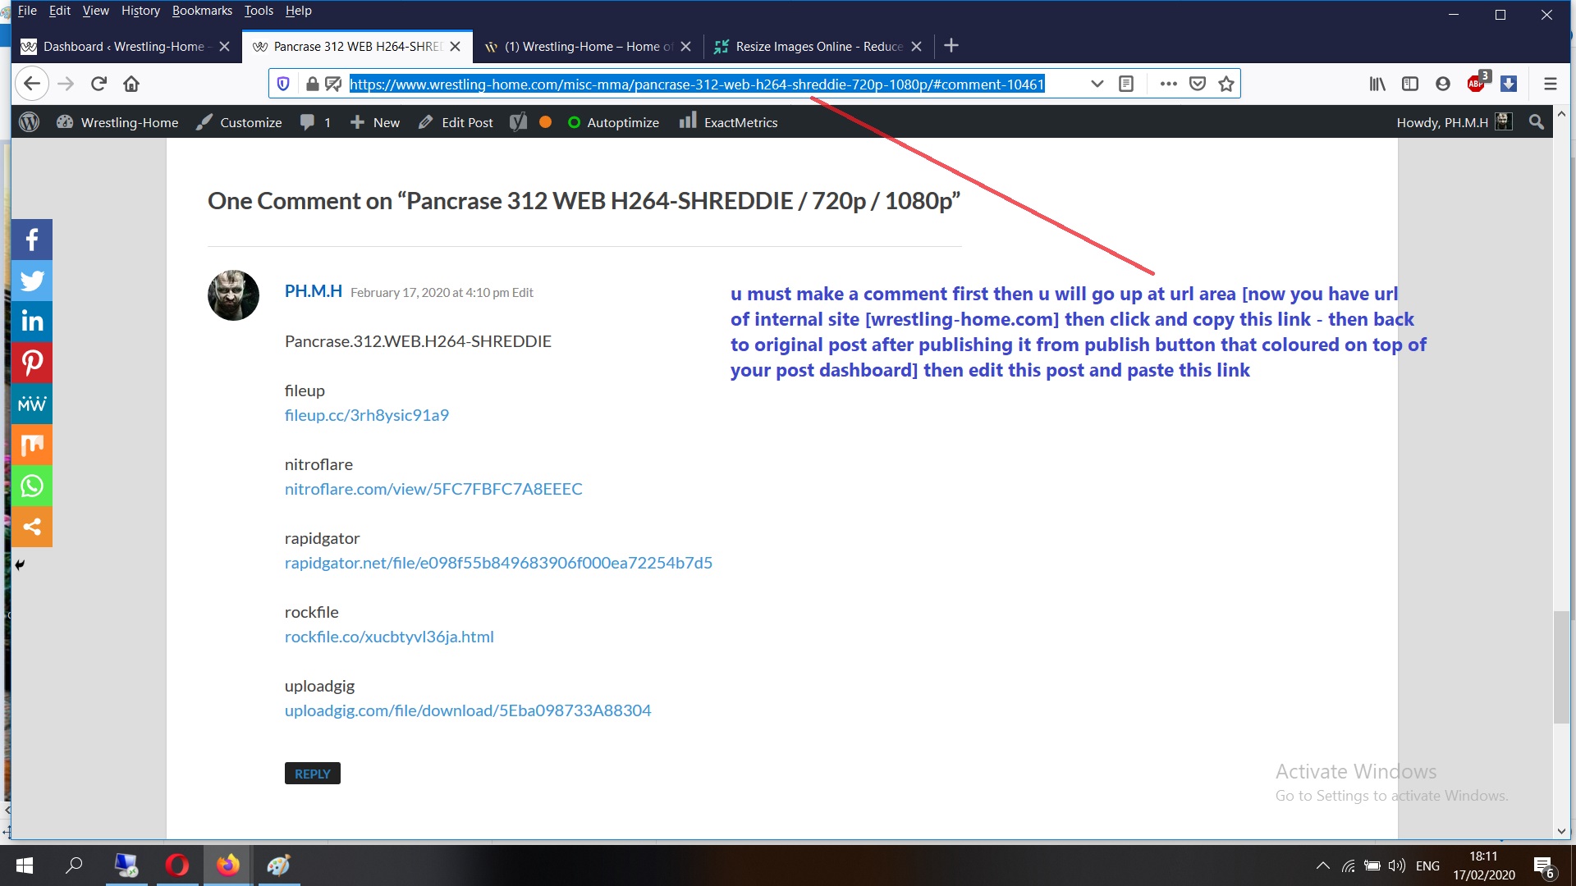
Task: Open the Edit menu
Action: click(60, 11)
